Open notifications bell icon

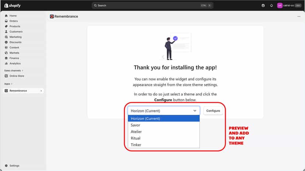tap(271, 6)
